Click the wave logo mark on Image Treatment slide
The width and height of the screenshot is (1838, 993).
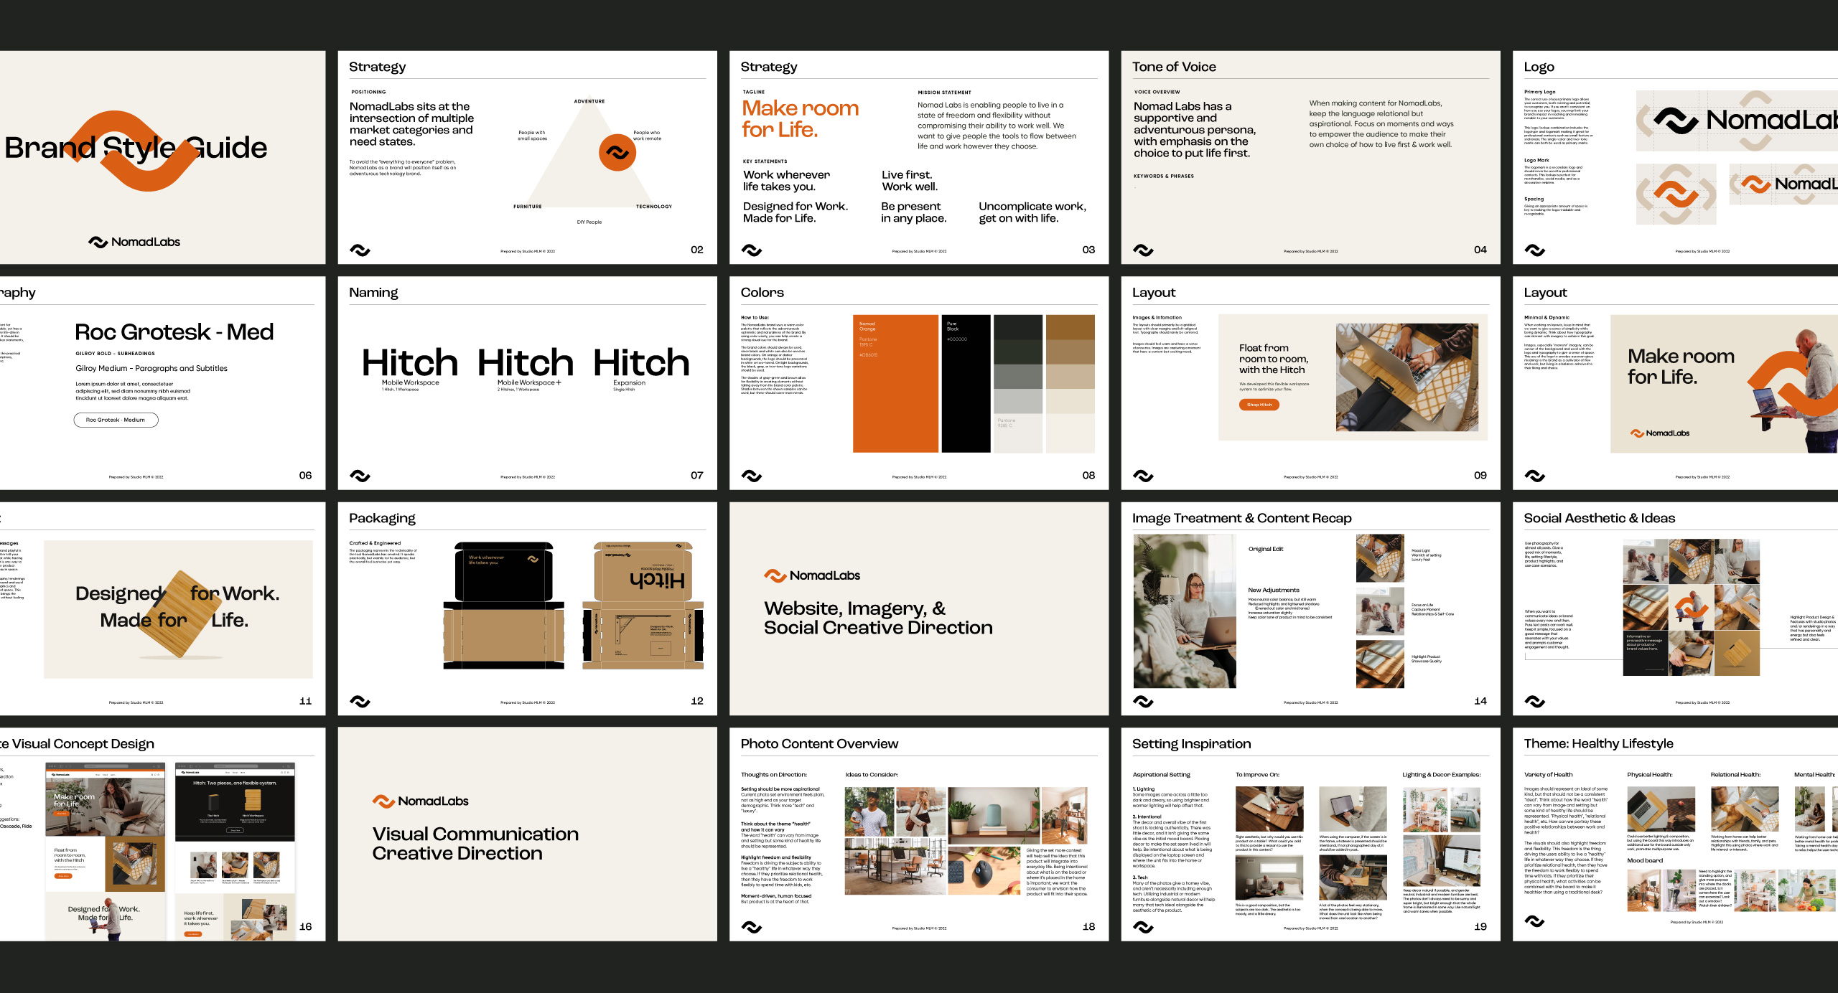point(1143,701)
